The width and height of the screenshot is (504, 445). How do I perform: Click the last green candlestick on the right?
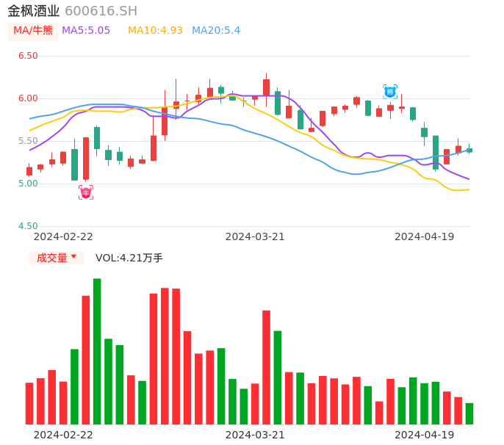tap(469, 150)
